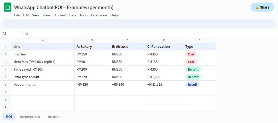Click the document title text
The width and height of the screenshot is (278, 123).
64,7
